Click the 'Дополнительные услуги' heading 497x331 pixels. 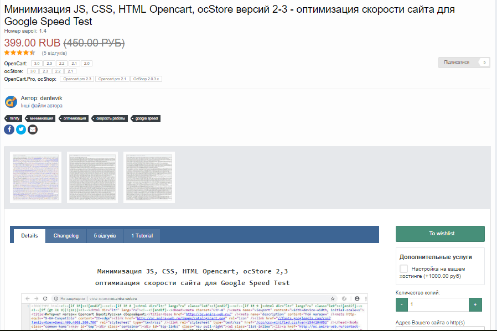[x=436, y=257]
